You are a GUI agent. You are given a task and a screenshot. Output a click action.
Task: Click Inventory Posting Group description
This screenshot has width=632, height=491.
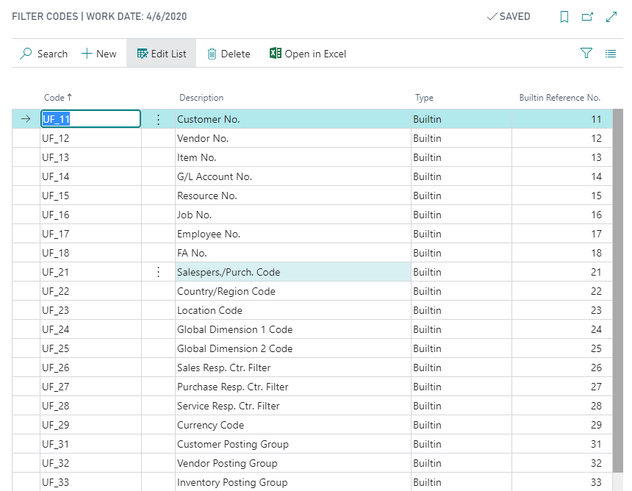(x=293, y=482)
